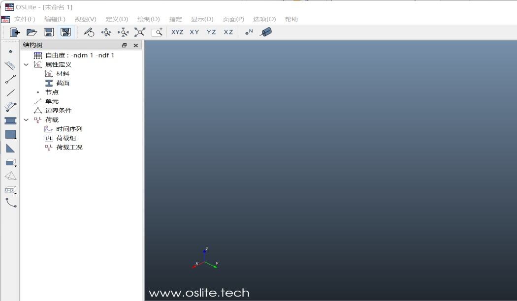Open the 绘制(D) menu
The image size is (517, 301).
[x=148, y=19]
